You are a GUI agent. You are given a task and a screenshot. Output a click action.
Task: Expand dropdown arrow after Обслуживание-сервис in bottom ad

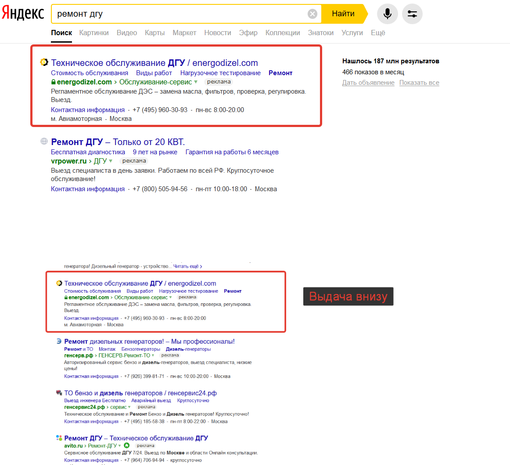170,297
